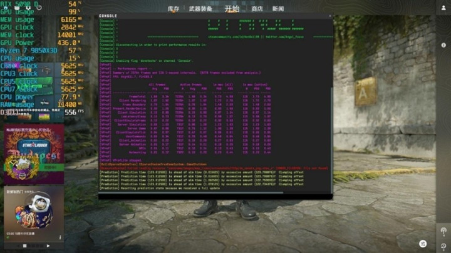Open the 武器装备 loadout menu tab

(200, 9)
